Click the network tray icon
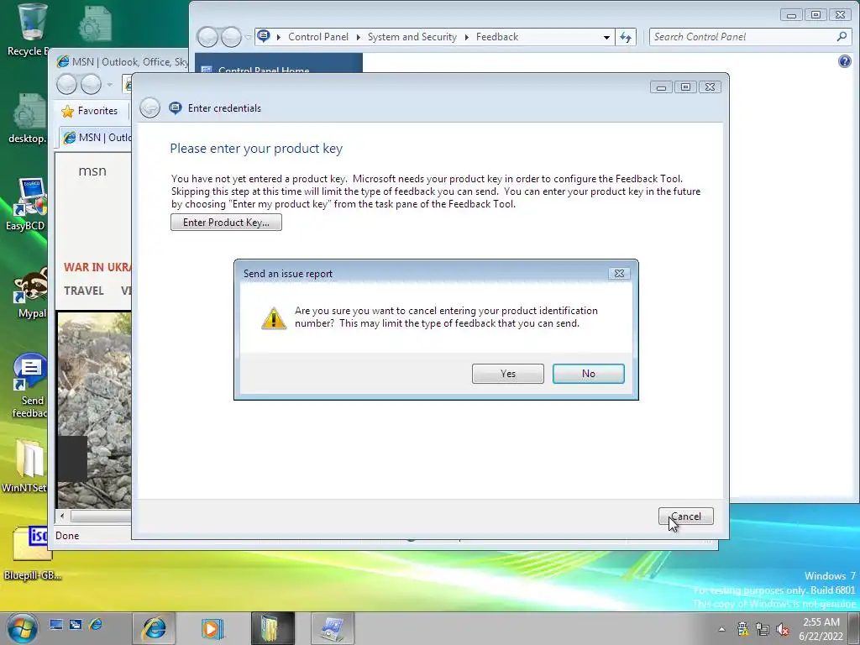 (x=763, y=628)
